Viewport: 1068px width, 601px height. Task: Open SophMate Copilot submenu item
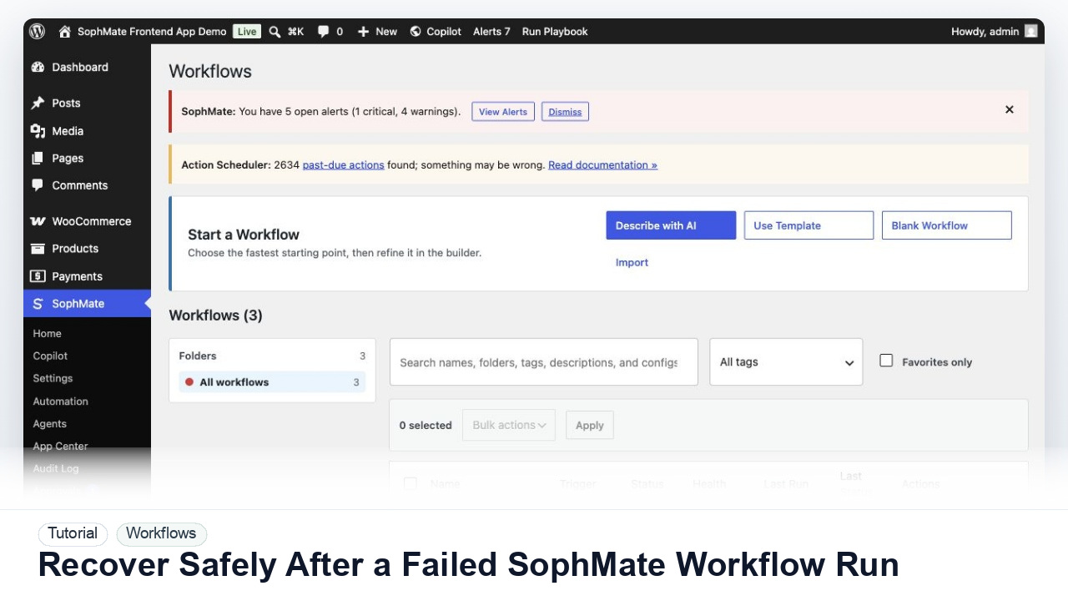point(50,356)
